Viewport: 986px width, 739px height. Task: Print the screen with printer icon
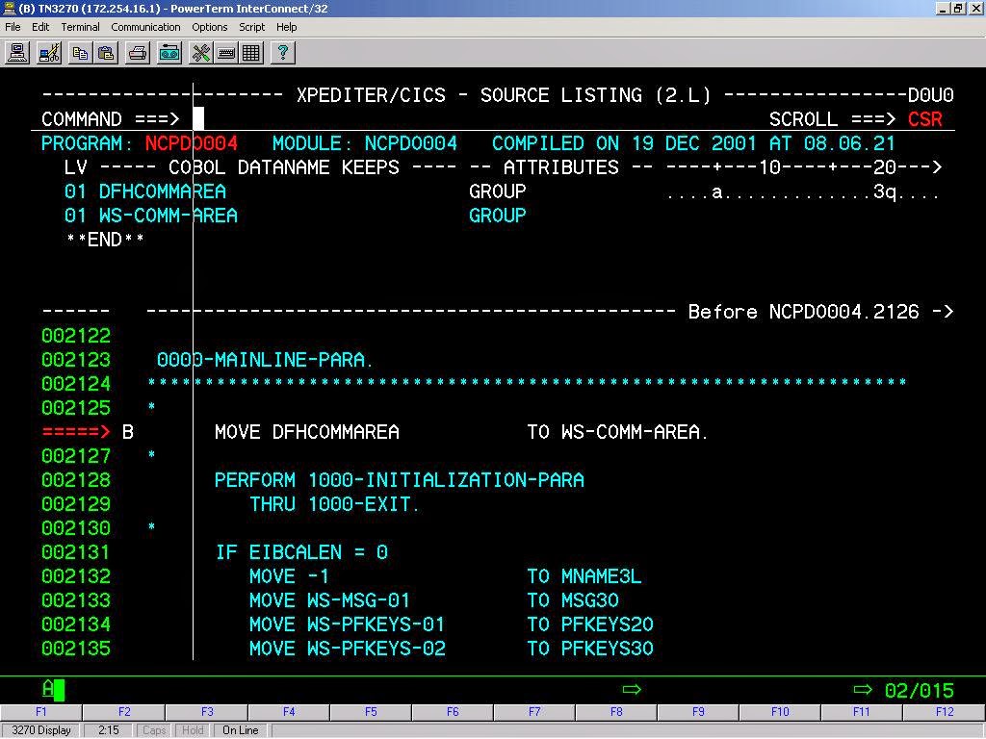(136, 53)
